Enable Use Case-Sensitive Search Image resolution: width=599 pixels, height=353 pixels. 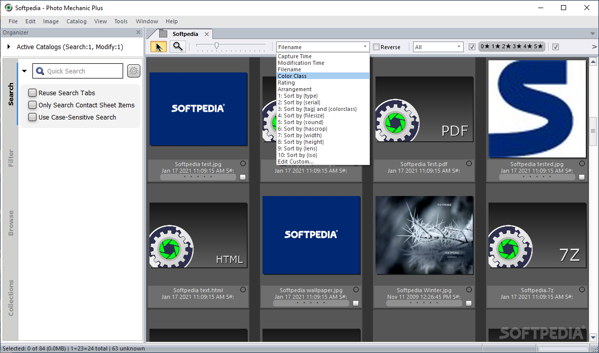(33, 117)
